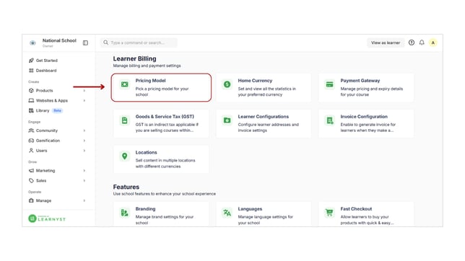Click the Gamification controller icon
465x261 pixels.
[x=31, y=141]
